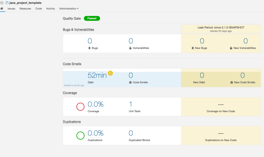Click the Bugs count of 0
This screenshot has height=157, width=264.
pos(90,41)
